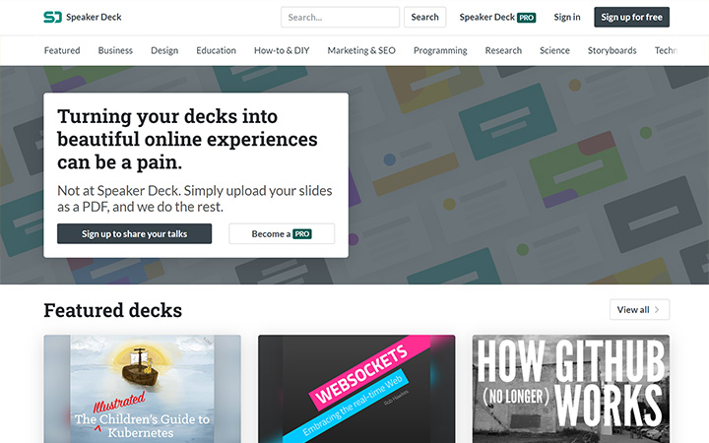Image resolution: width=709 pixels, height=443 pixels.
Task: Click Sign up to share your talks
Action: (134, 233)
